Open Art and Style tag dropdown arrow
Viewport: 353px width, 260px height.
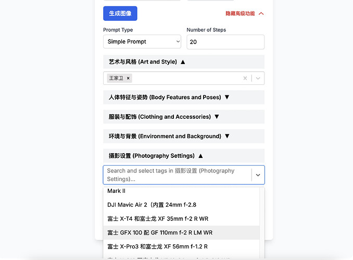click(258, 78)
